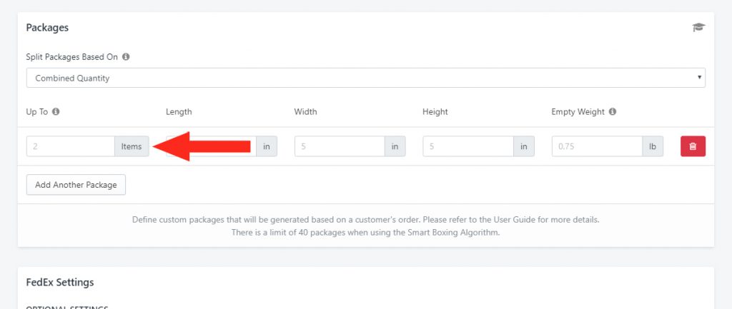Delete the package with red trash button

693,146
